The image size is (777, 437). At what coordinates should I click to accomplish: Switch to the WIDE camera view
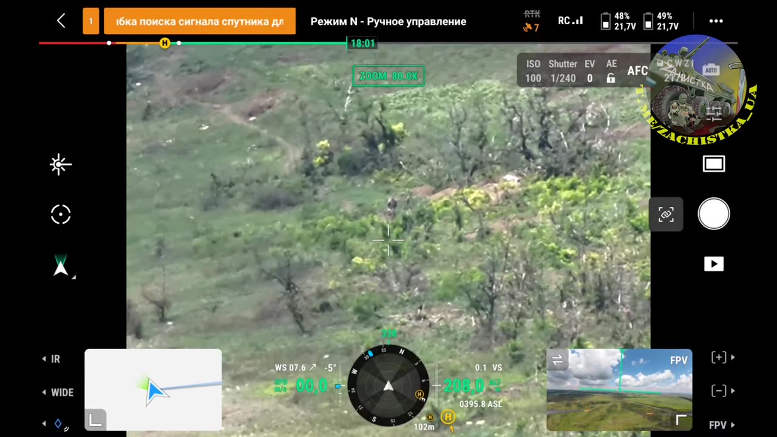[58, 393]
